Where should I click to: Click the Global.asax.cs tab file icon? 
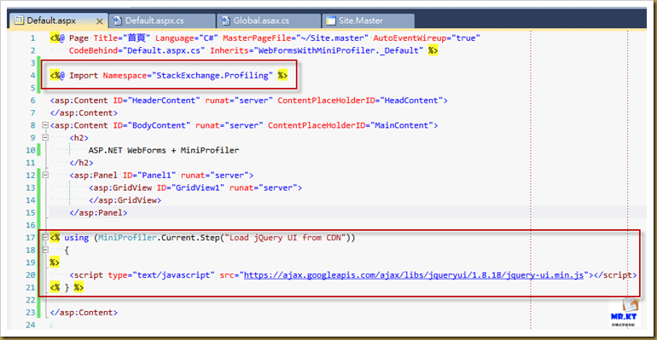click(x=225, y=20)
